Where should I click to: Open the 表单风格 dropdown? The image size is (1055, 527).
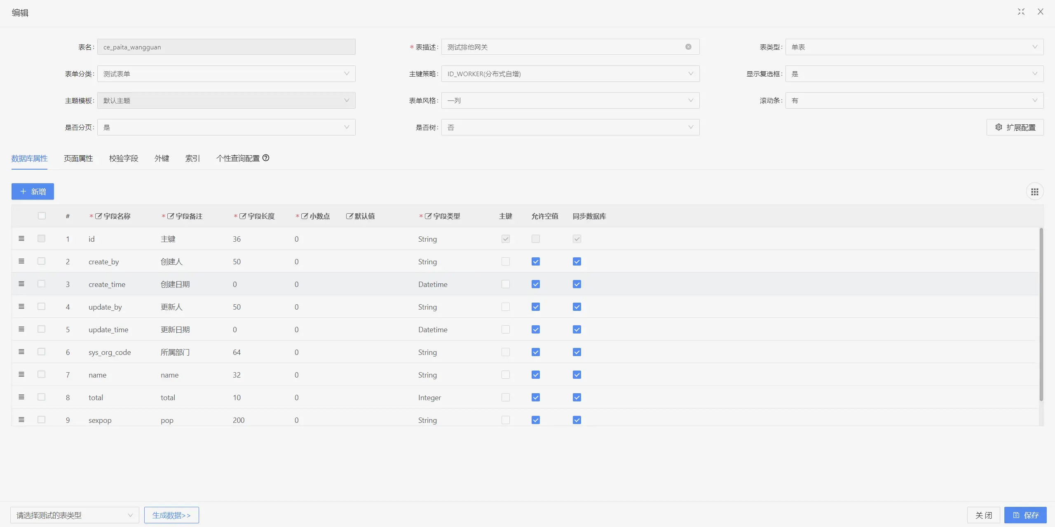(x=570, y=100)
